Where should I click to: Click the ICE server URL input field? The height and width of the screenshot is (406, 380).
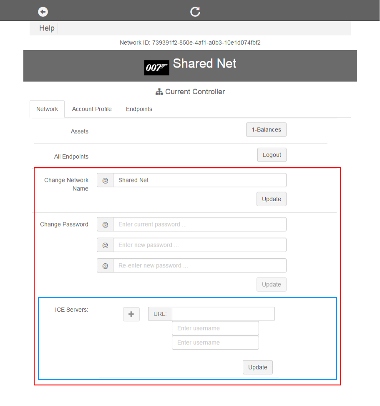[x=223, y=314]
